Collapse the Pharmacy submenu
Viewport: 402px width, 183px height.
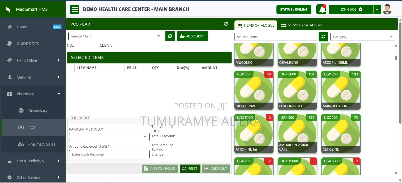tap(59, 94)
